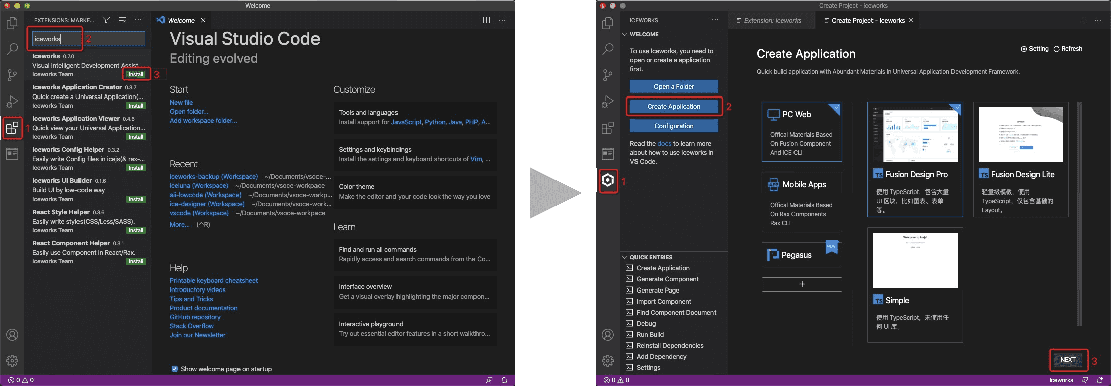The height and width of the screenshot is (386, 1111).
Task: Select the Mobile Apps scaffold card
Action: point(802,202)
